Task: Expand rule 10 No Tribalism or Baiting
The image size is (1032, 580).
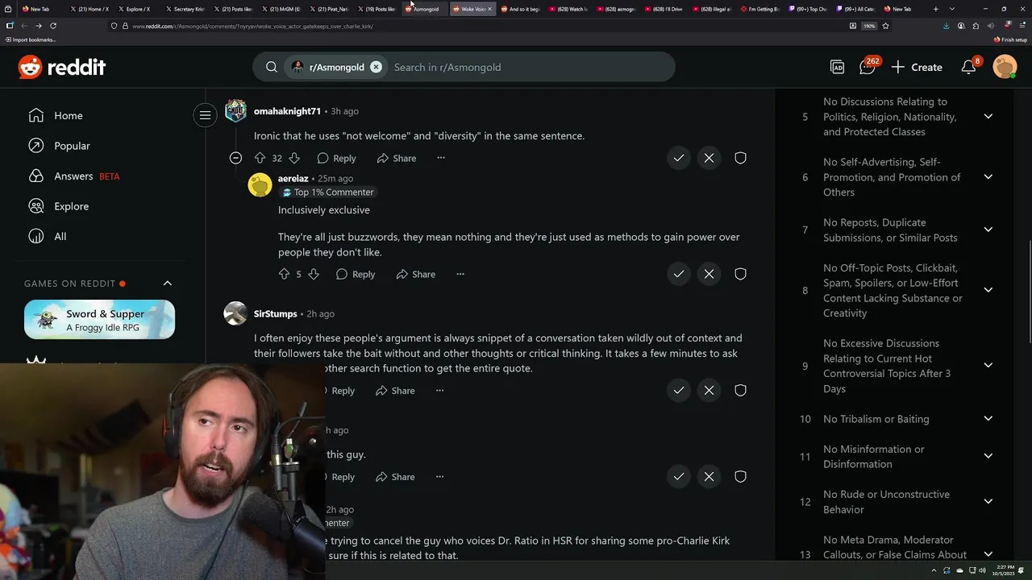Action: tap(988, 419)
